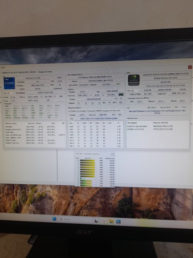The image size is (193, 258).
Task: Click the SRL4Q SSPEC field
Action: (37, 89)
